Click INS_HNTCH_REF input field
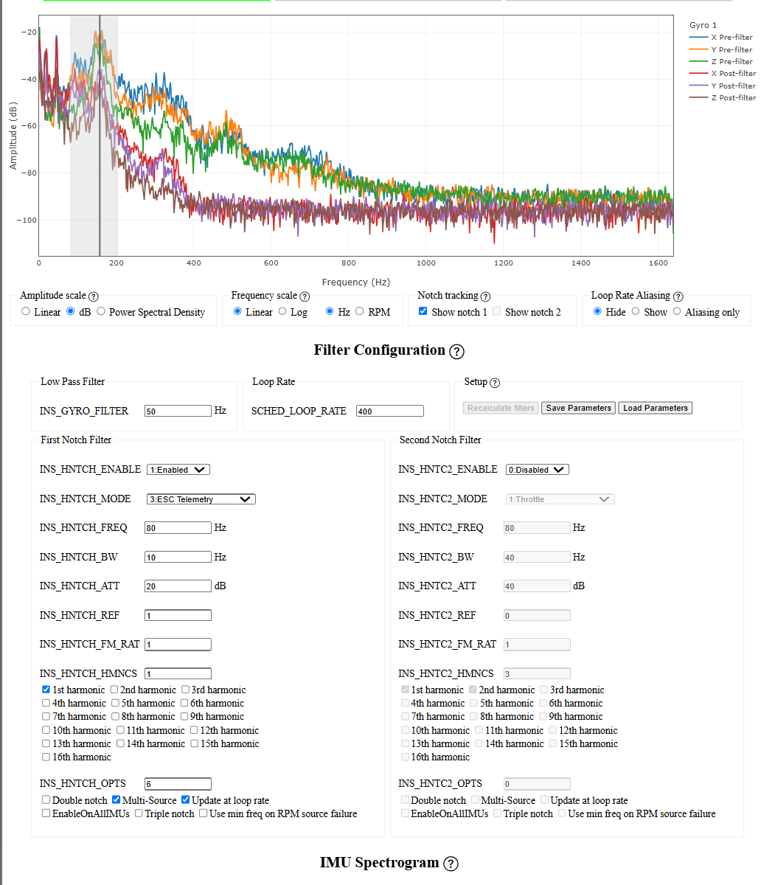This screenshot has width=775, height=885. (178, 615)
